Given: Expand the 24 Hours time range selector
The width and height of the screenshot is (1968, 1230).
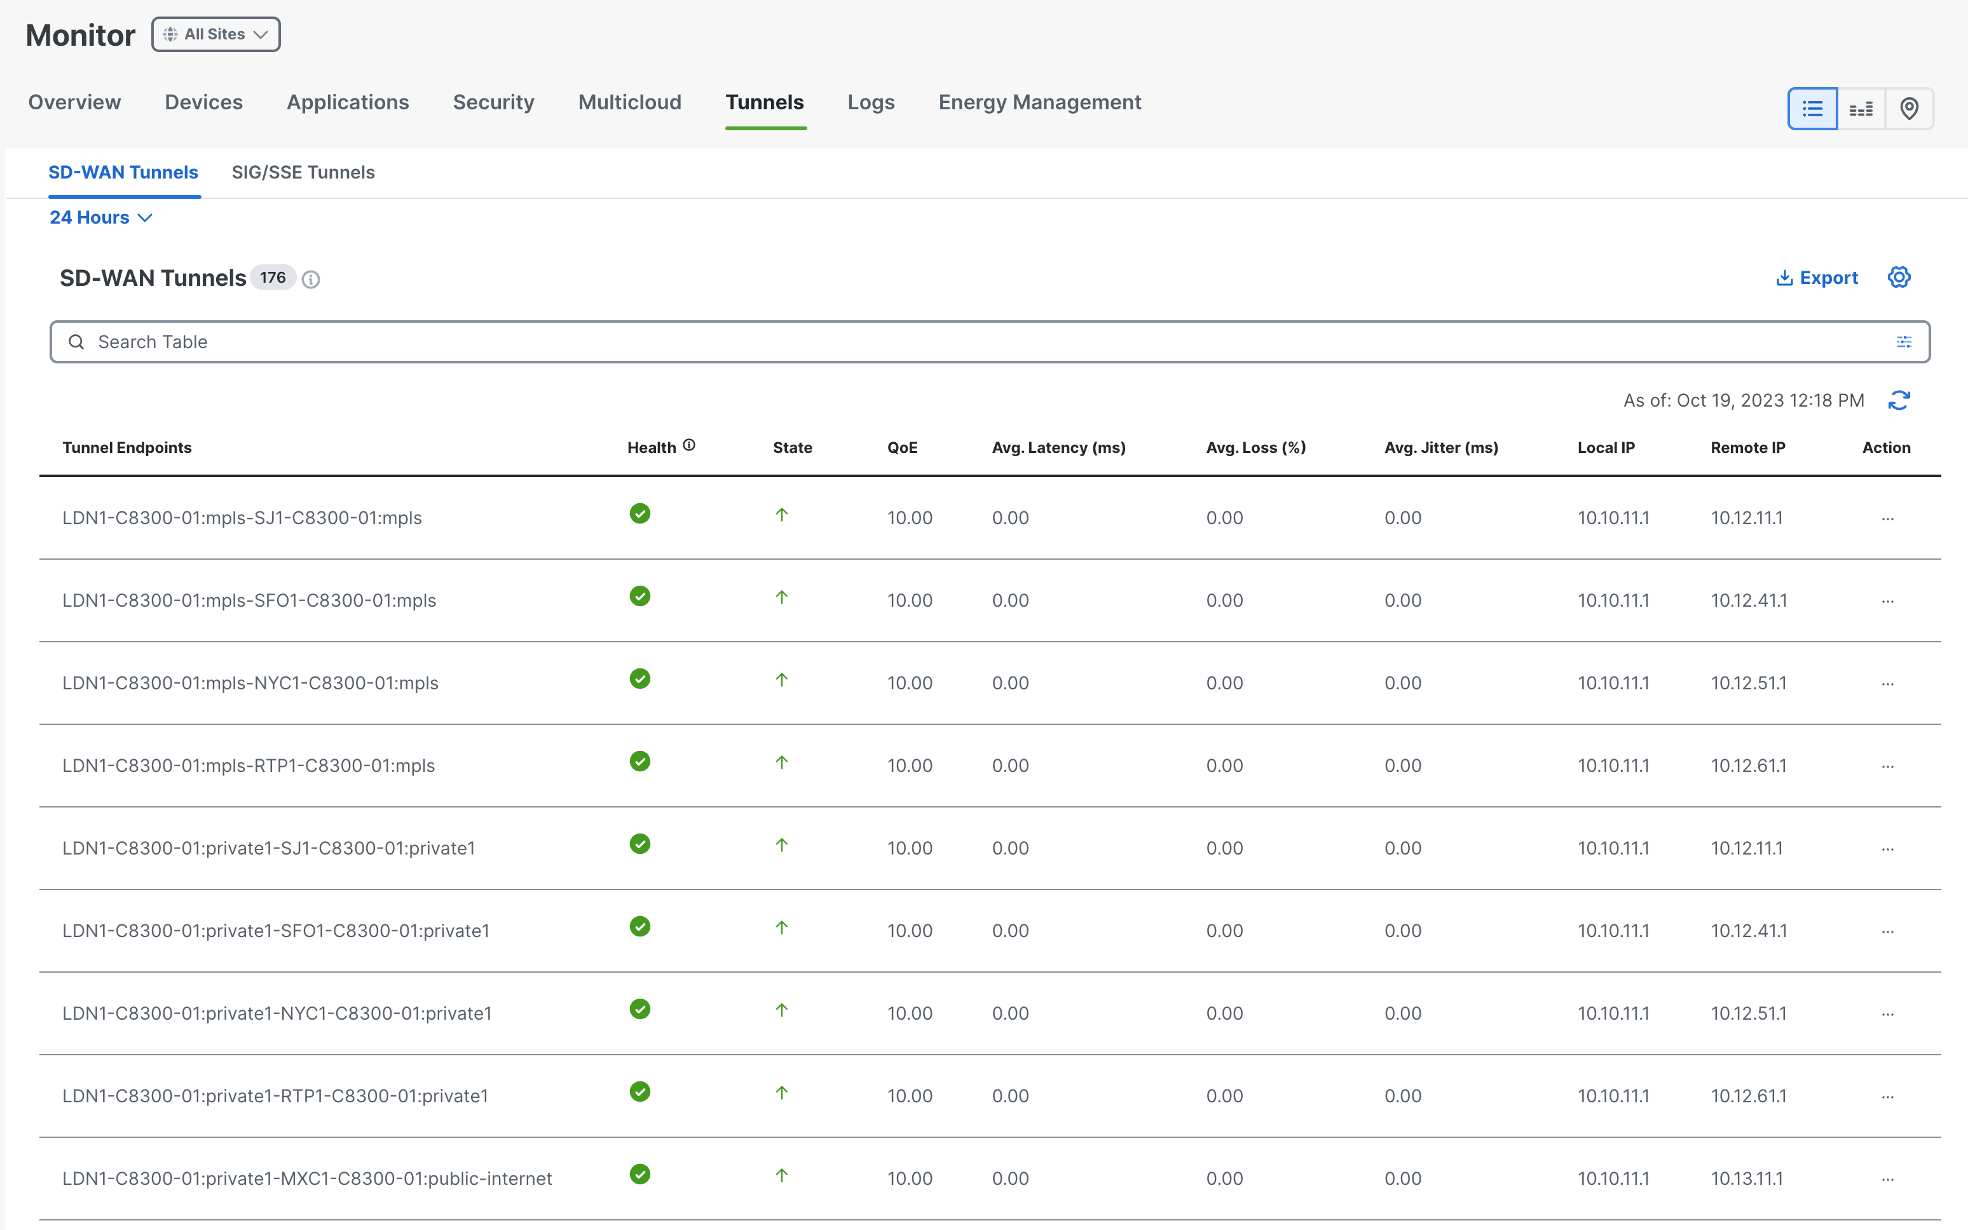Looking at the screenshot, I should [x=101, y=217].
